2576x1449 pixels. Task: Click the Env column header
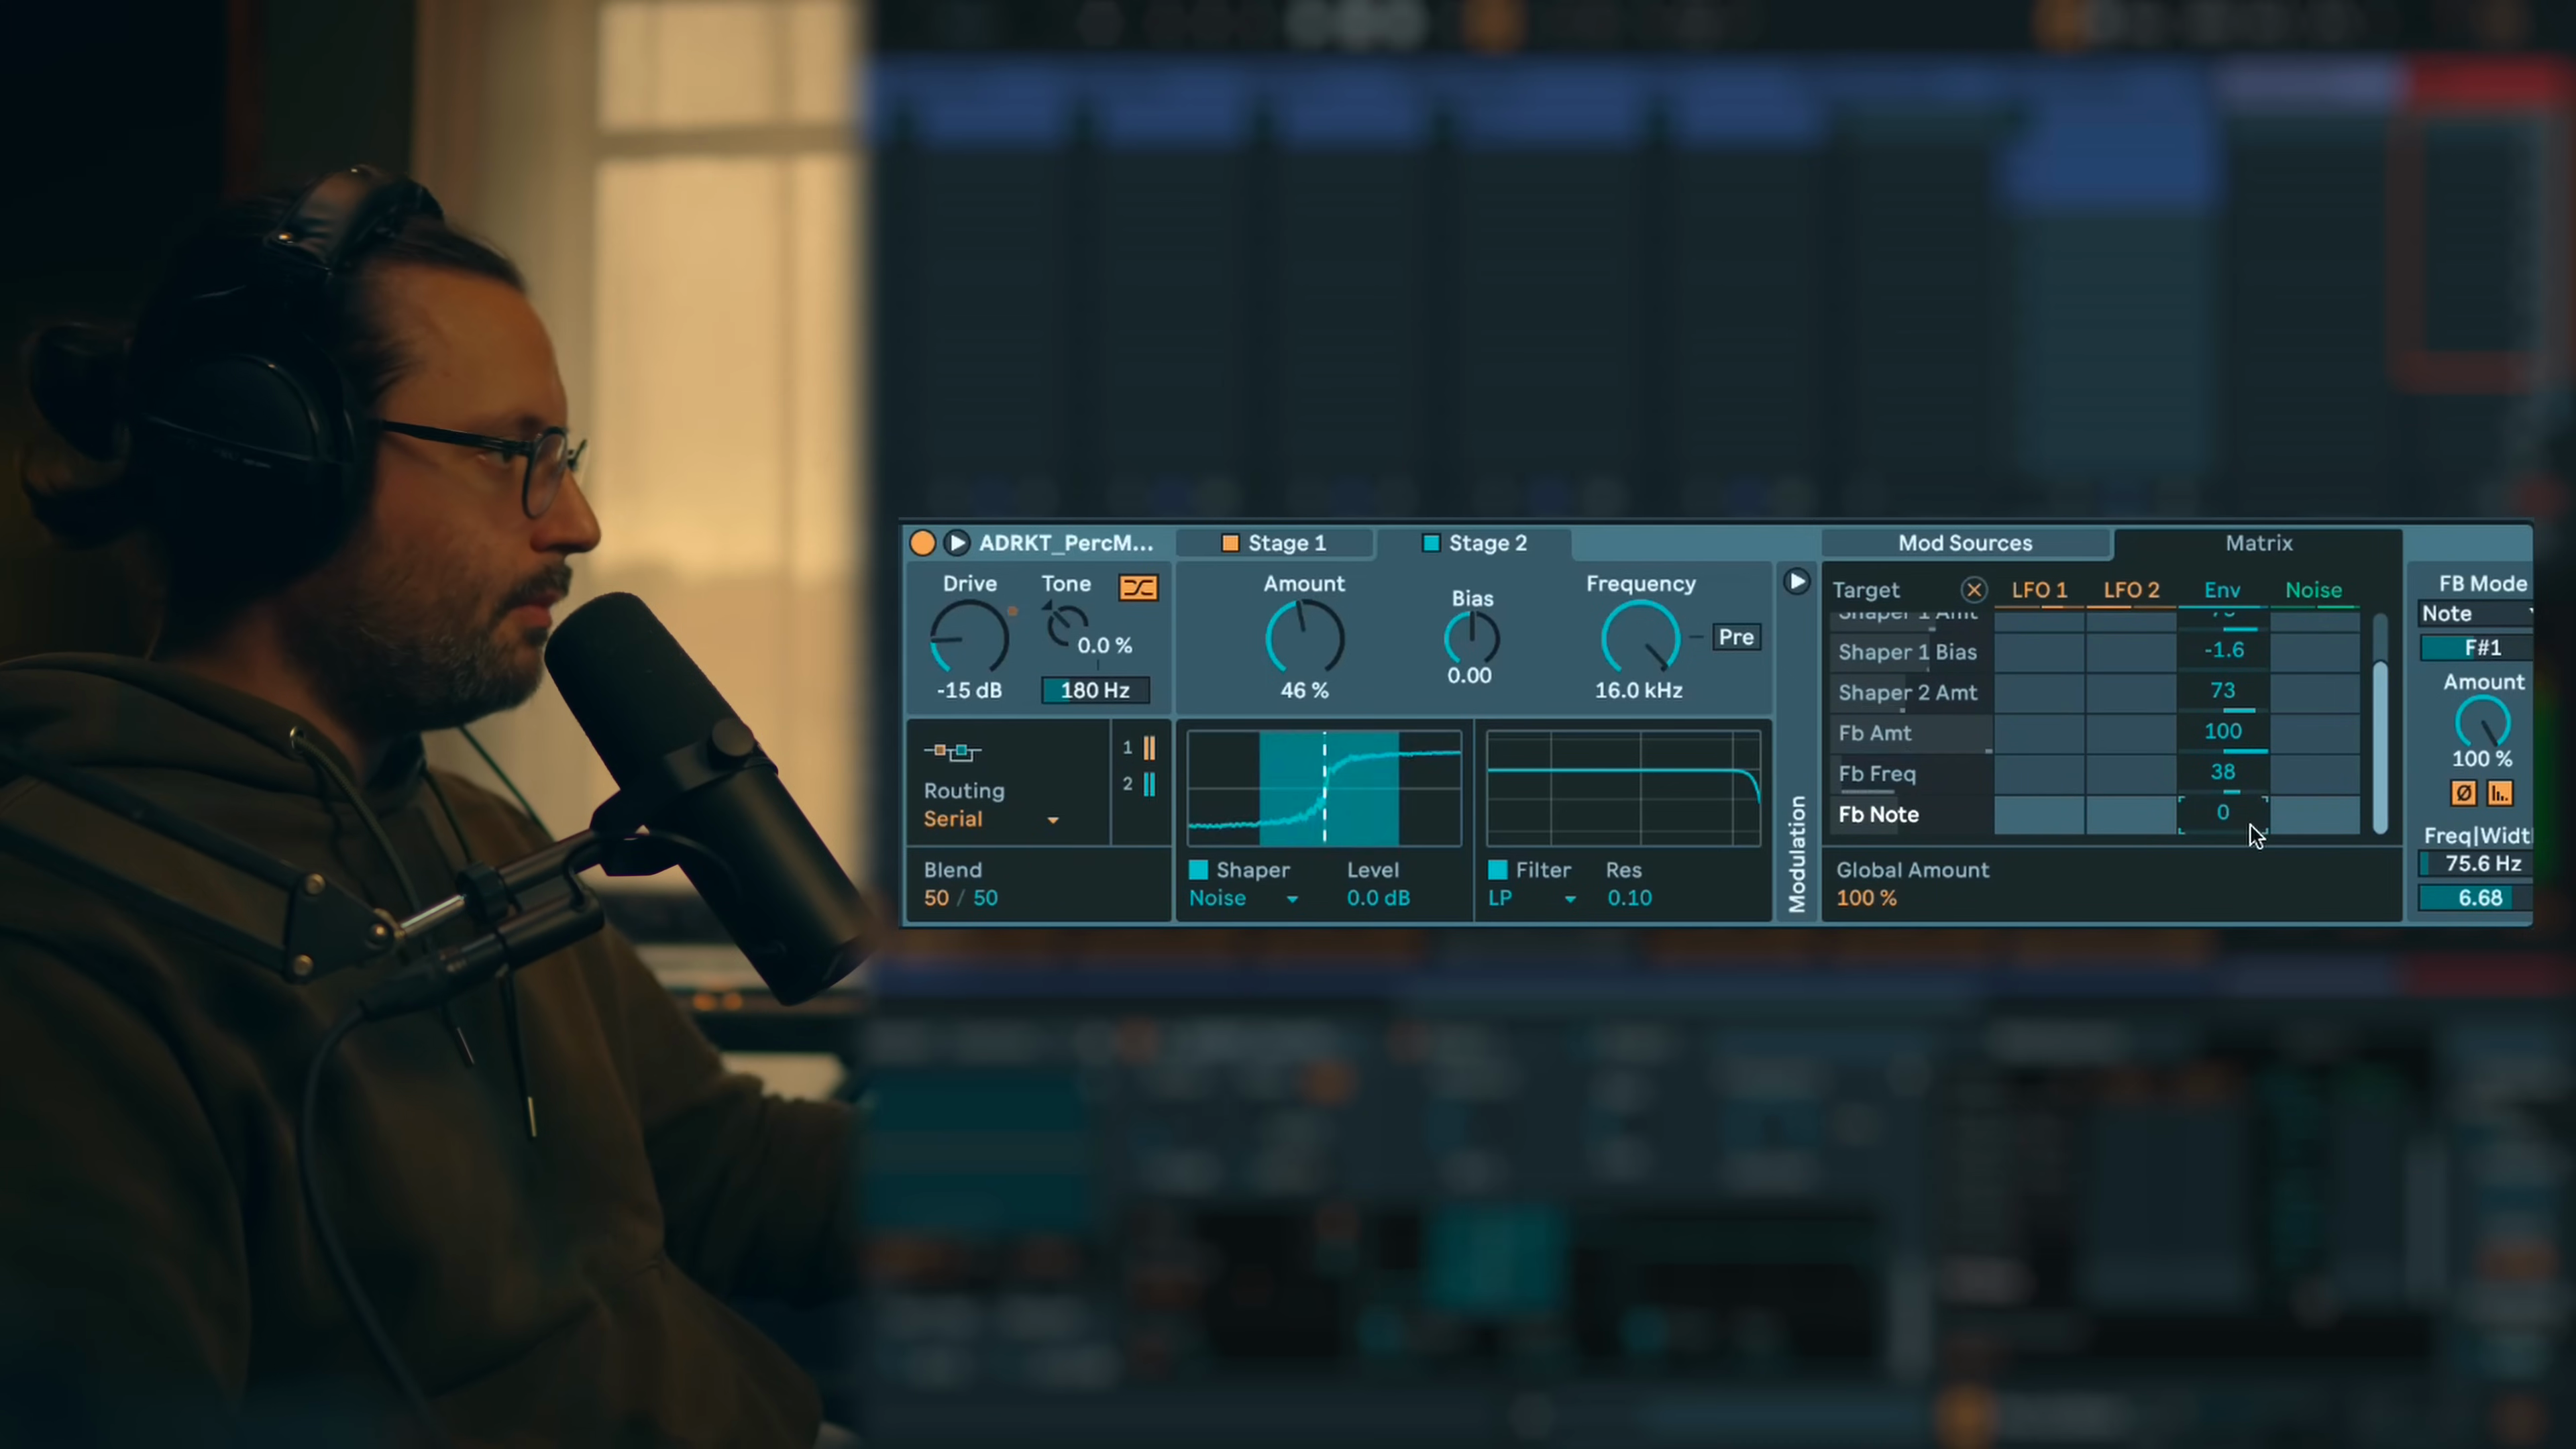coord(2222,590)
